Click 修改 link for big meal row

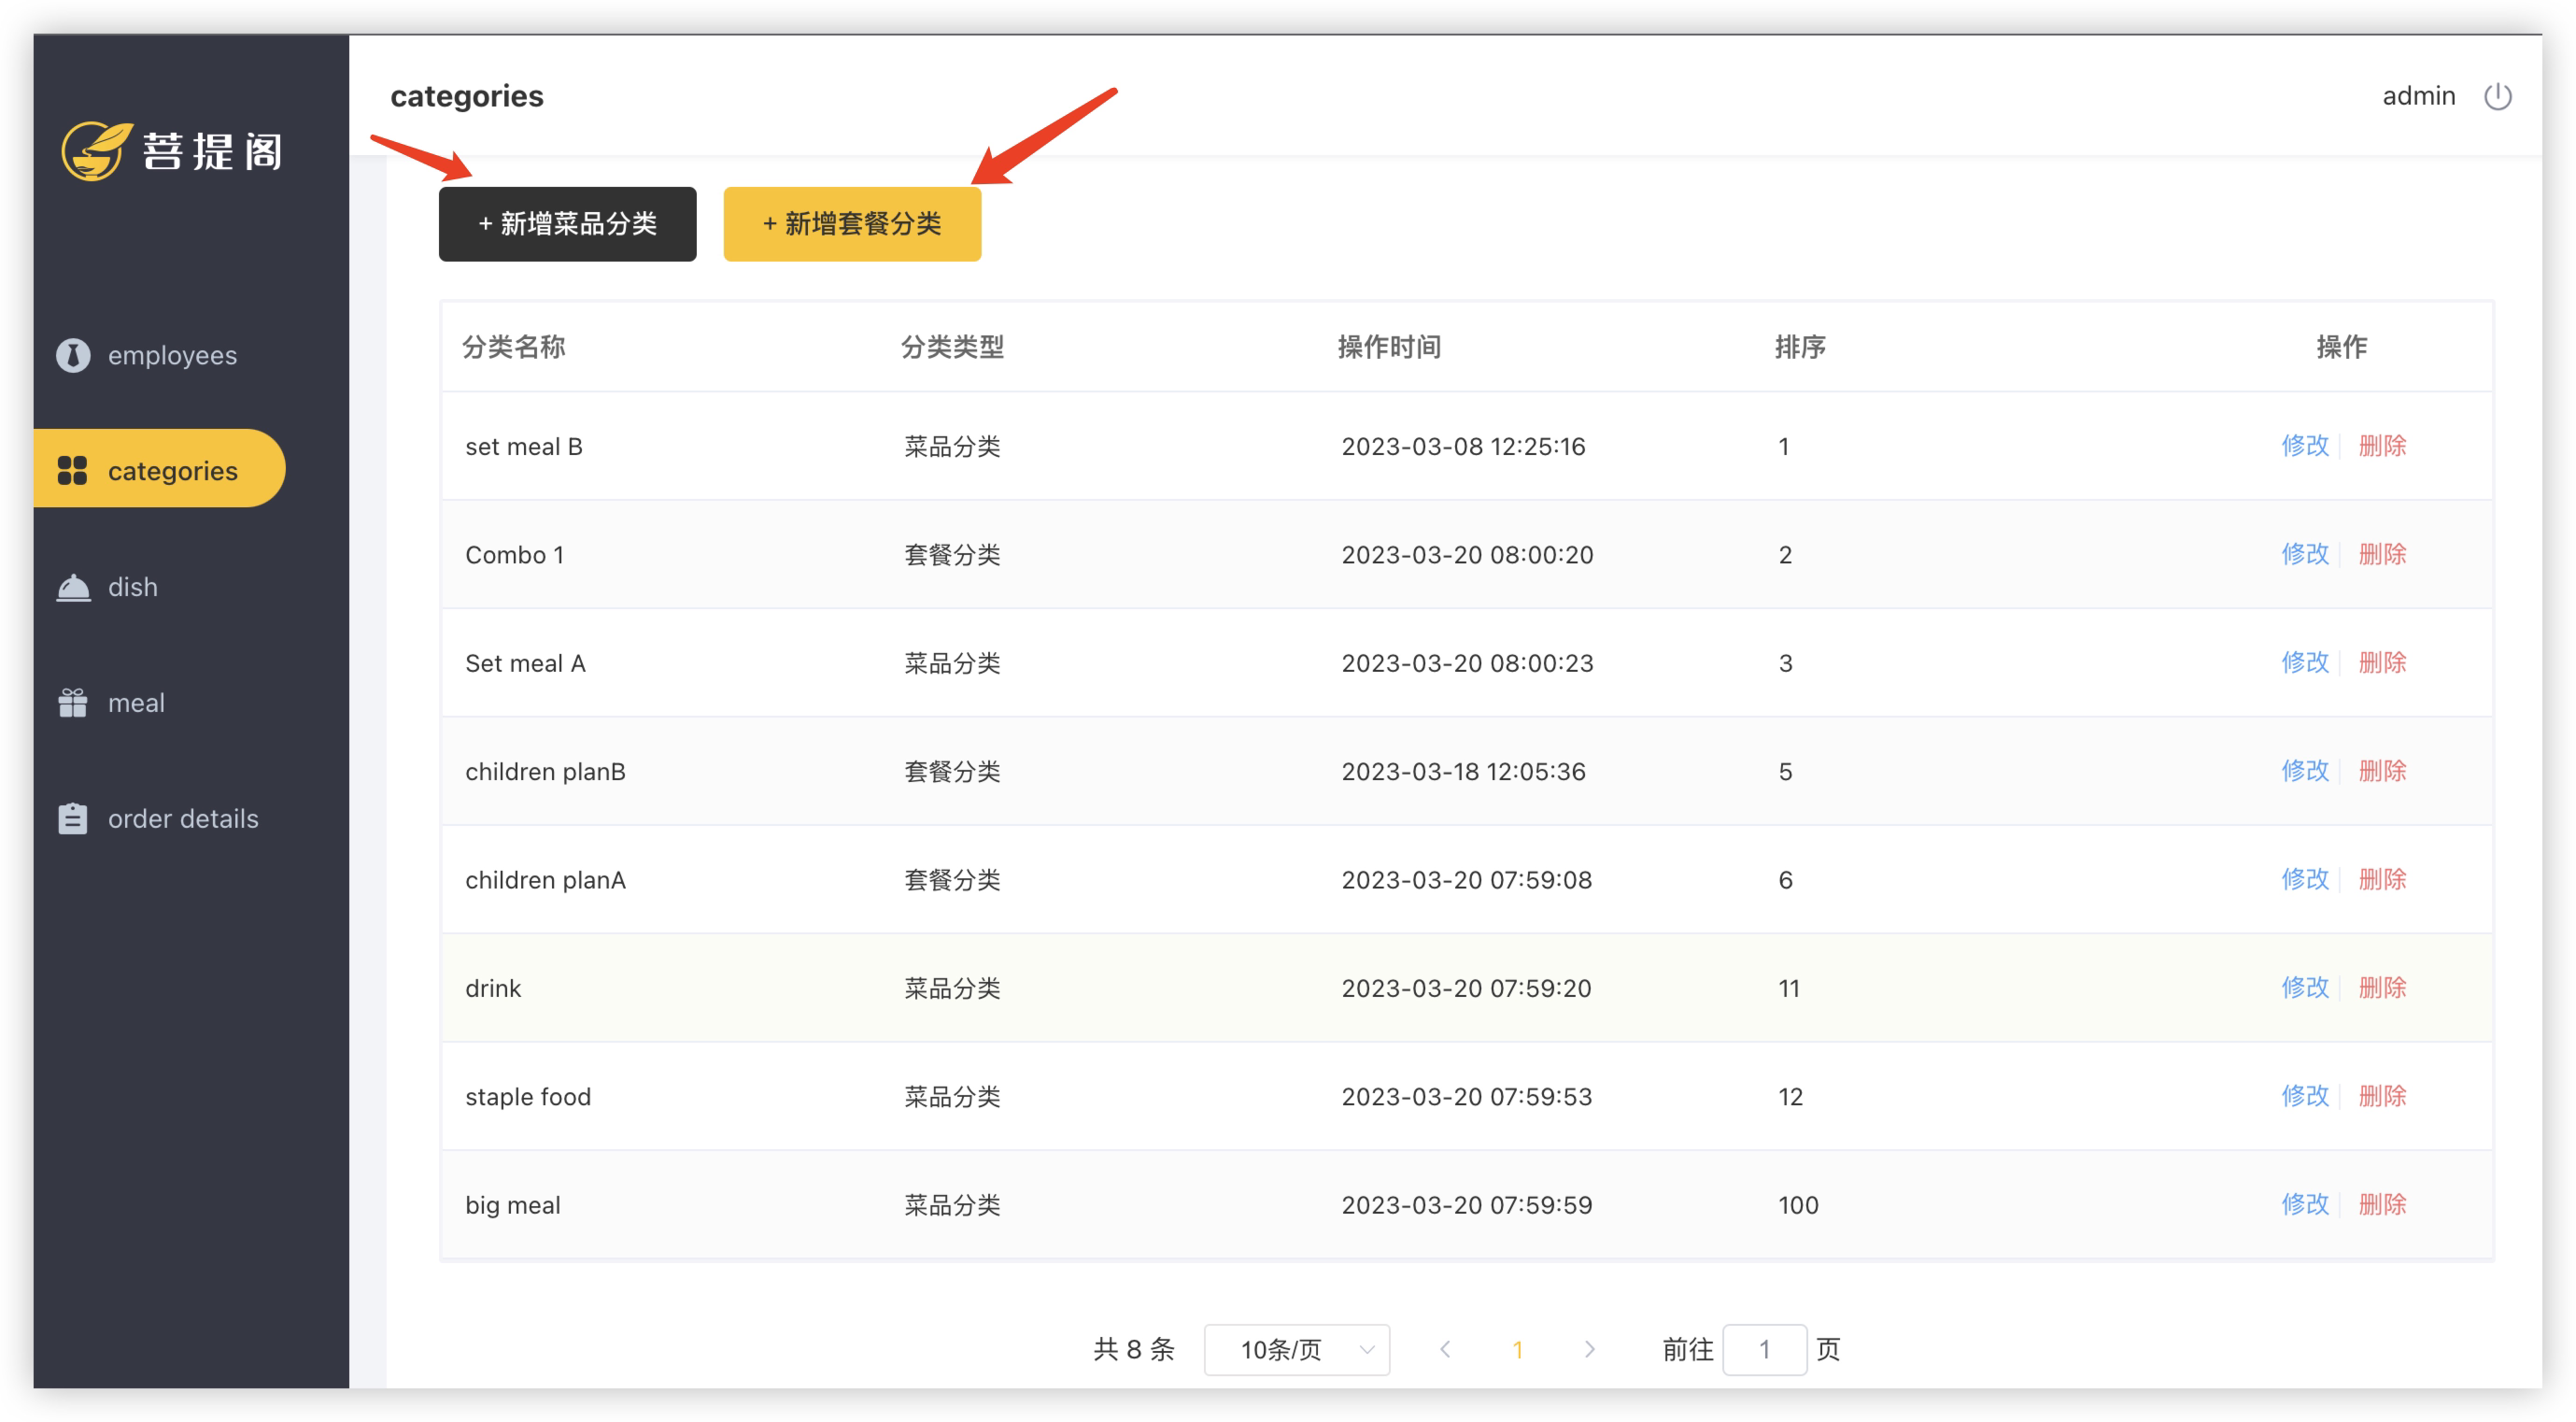(x=2304, y=1204)
